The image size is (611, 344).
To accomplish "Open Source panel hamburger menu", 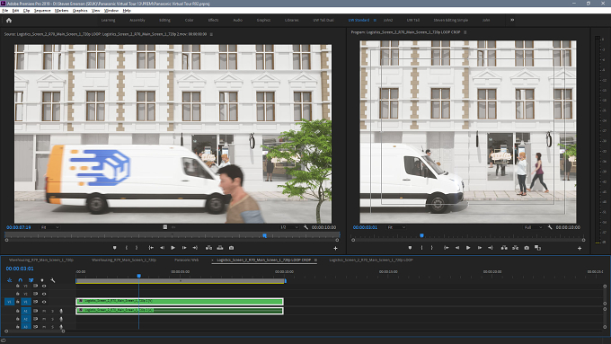I will (211, 34).
